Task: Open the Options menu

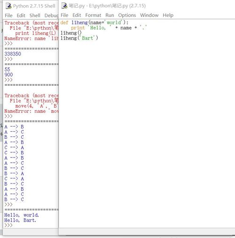Action: click(127, 15)
